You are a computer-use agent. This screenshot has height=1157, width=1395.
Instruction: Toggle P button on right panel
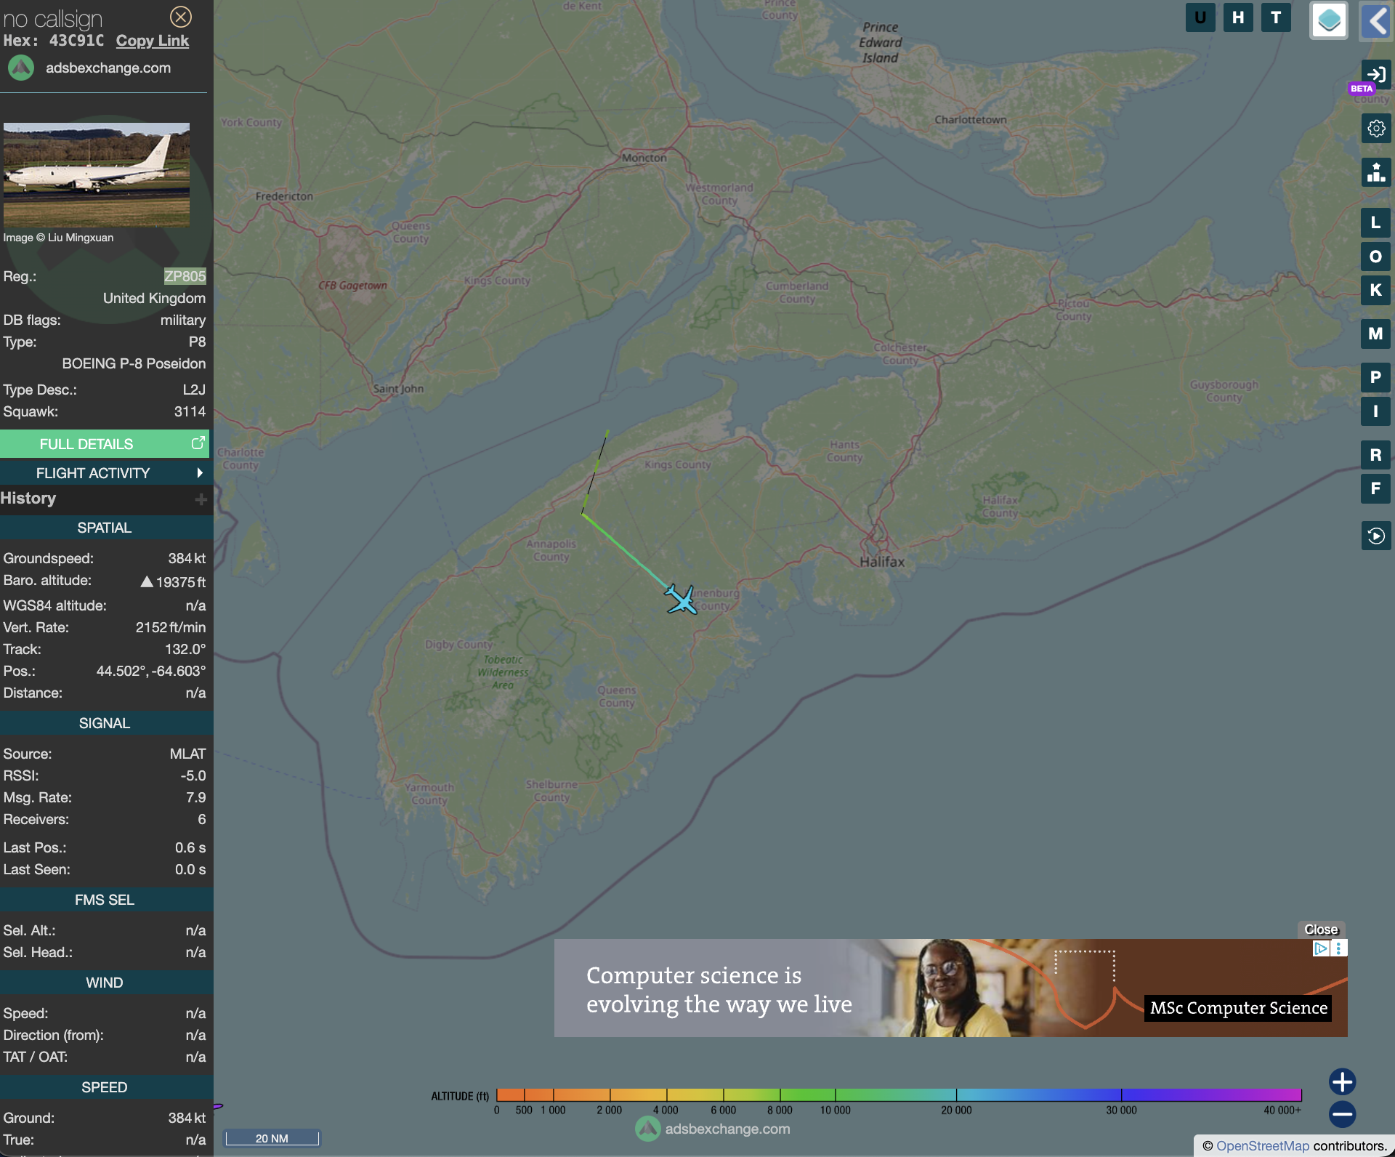[1376, 377]
